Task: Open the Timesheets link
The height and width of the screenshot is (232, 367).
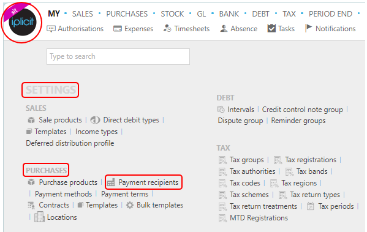Action: point(192,29)
